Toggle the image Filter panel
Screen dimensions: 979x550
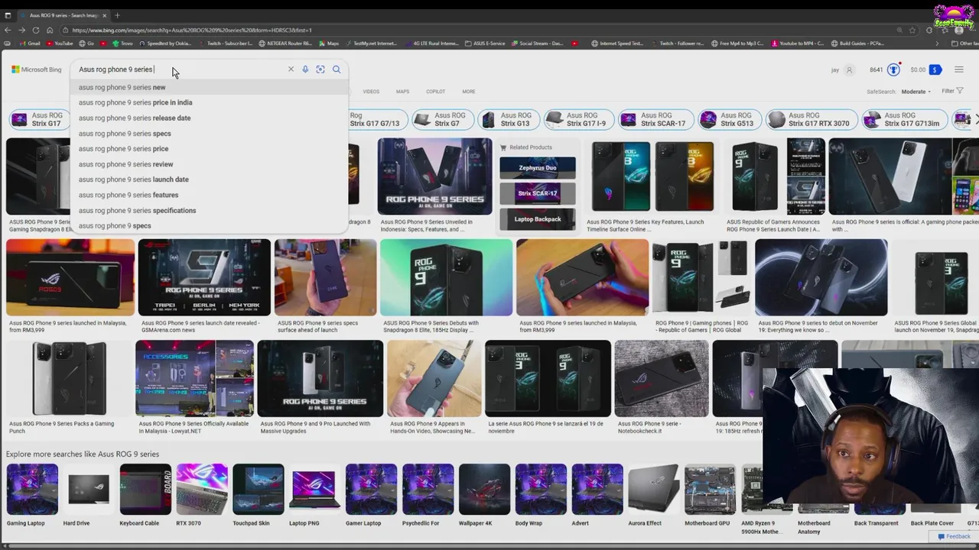(952, 91)
